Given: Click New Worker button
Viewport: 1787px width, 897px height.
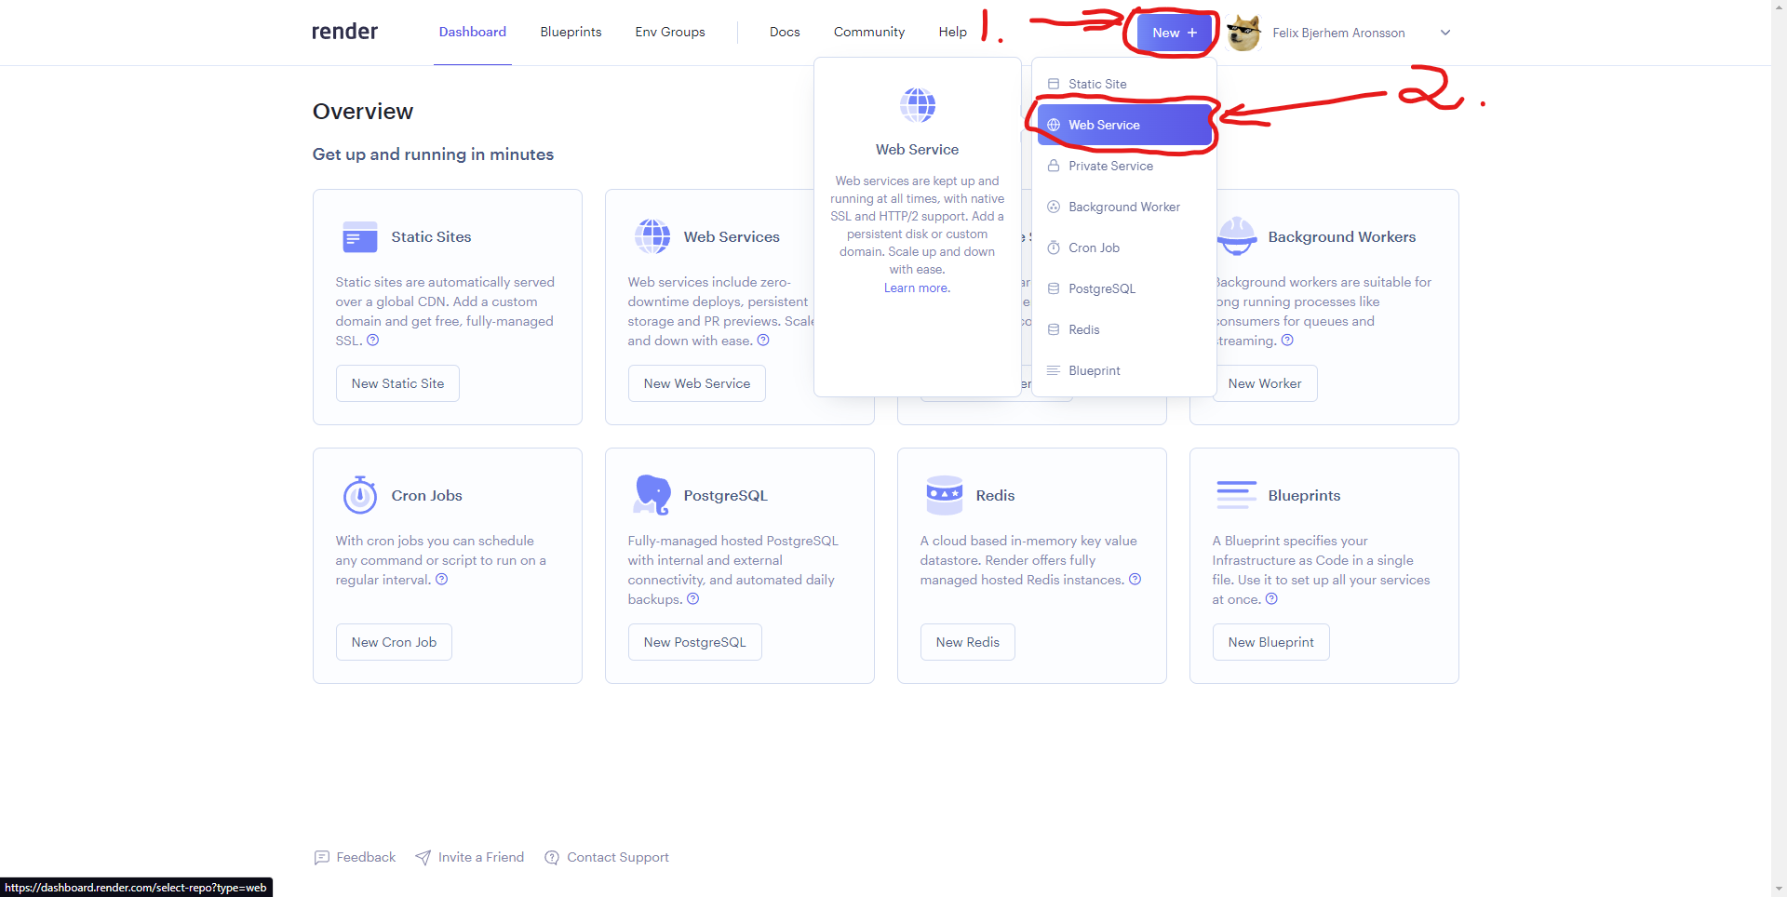Looking at the screenshot, I should click(x=1265, y=383).
